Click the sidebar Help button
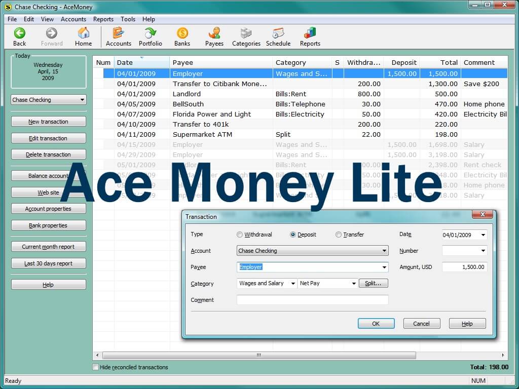Screen dimensions: 519x389 (x=49, y=285)
